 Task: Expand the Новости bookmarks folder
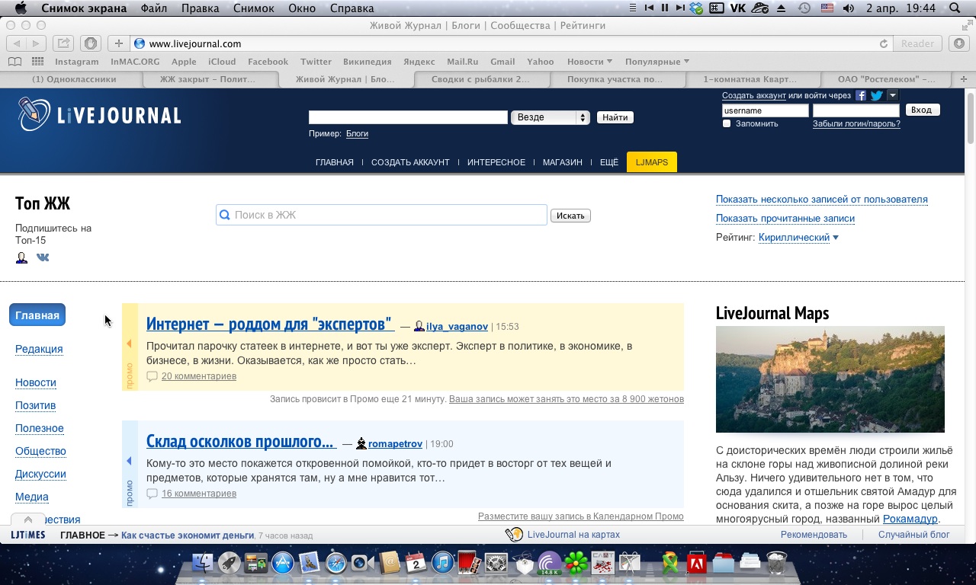tap(589, 62)
